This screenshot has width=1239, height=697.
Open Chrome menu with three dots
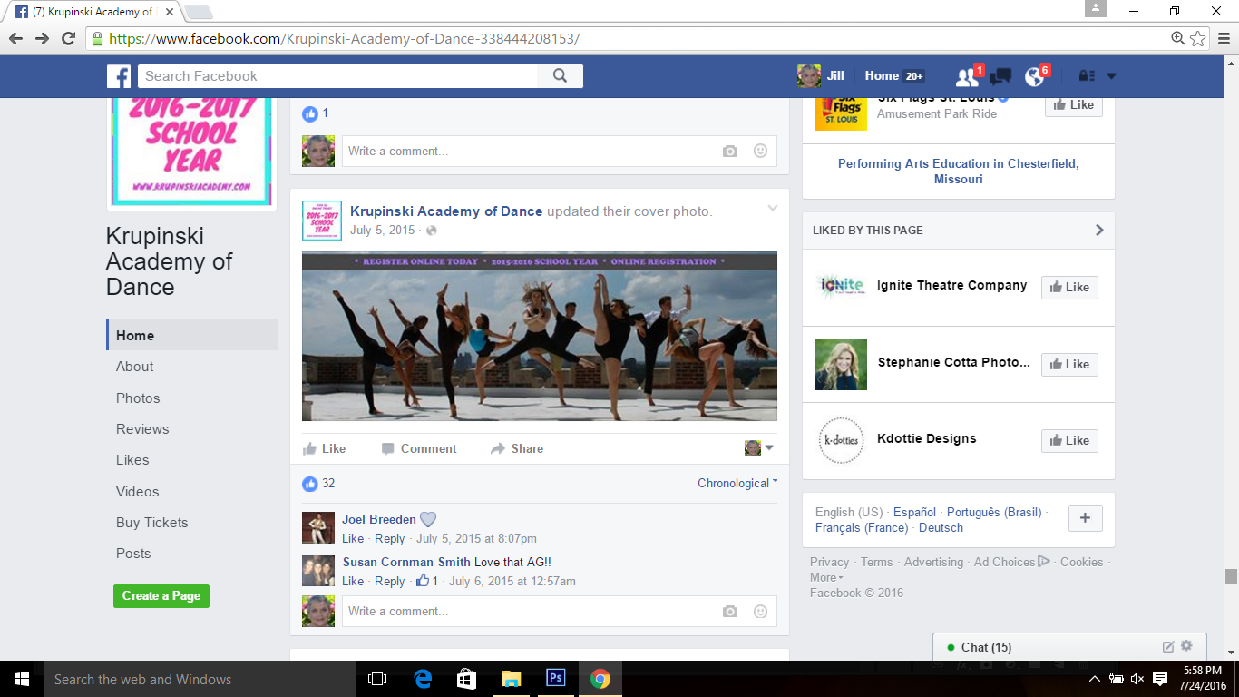(x=1222, y=38)
